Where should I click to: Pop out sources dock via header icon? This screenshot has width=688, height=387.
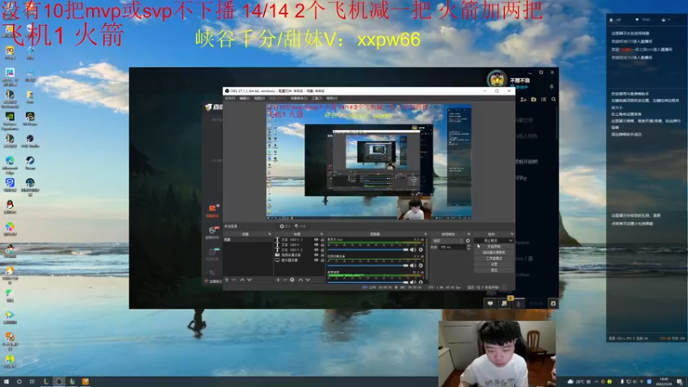click(x=322, y=234)
